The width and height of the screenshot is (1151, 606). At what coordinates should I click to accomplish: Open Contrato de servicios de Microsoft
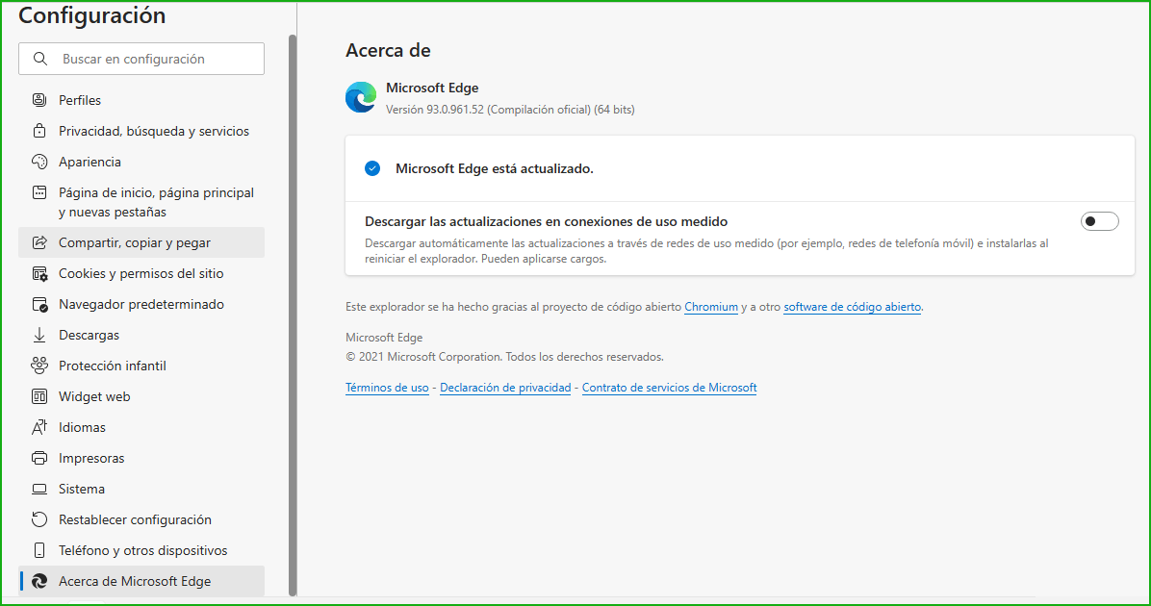tap(669, 388)
